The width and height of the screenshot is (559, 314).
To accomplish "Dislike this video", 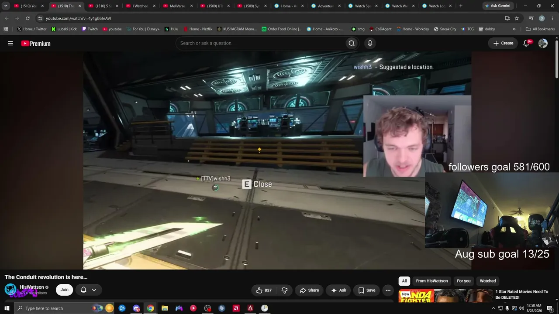I will click(x=284, y=290).
